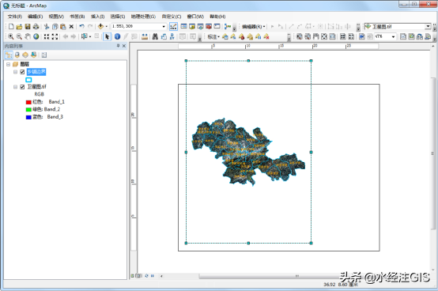Viewport: 438px width, 291px height.
Task: Open the File (F) menu
Action: (15, 17)
